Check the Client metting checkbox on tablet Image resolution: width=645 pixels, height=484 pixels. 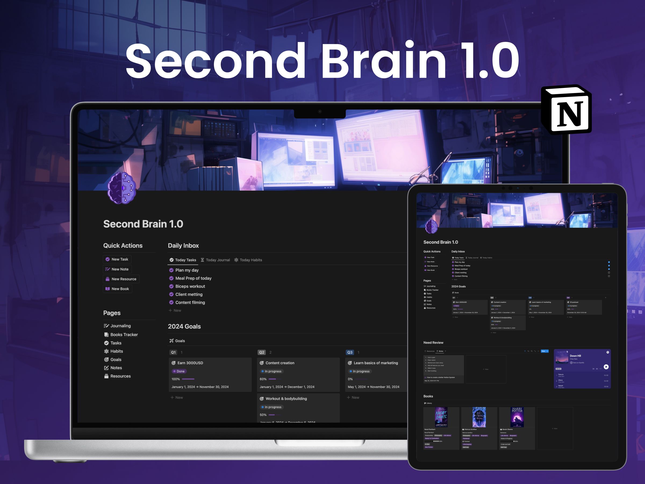609,272
